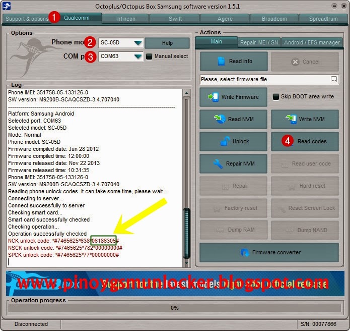The width and height of the screenshot is (350, 331).
Task: Enable Skip BOOT area write checkbox
Action: (276, 96)
